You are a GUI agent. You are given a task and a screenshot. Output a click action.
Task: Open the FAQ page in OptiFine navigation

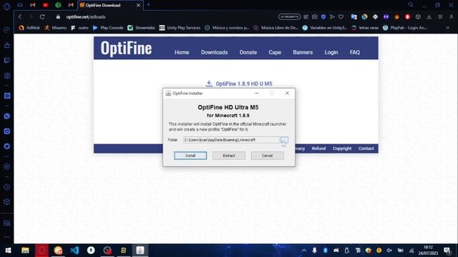pos(355,52)
